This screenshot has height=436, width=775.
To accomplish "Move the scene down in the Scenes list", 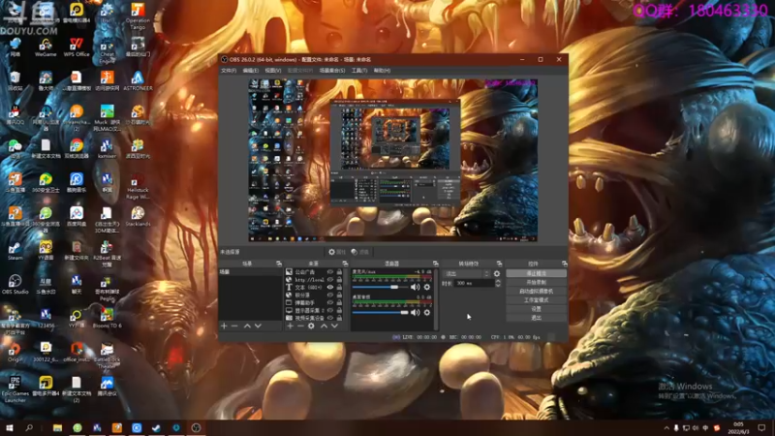I will [x=258, y=327].
